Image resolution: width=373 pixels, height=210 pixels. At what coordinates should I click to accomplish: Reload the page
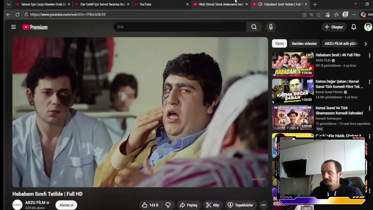coord(17,14)
